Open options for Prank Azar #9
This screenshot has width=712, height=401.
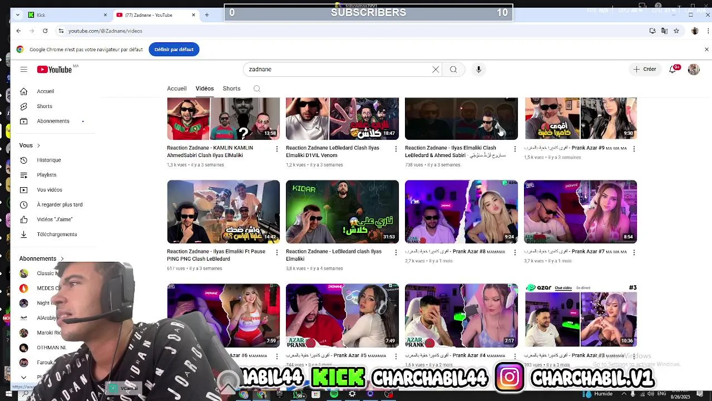point(634,149)
